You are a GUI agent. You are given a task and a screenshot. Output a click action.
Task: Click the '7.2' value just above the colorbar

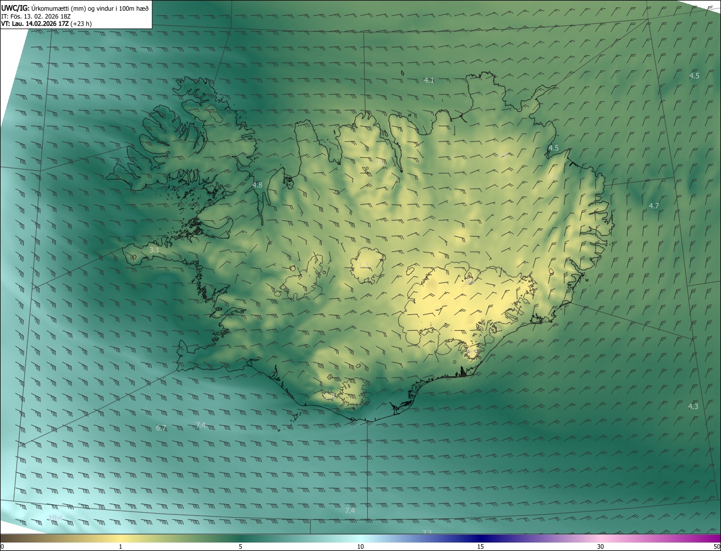(x=427, y=532)
